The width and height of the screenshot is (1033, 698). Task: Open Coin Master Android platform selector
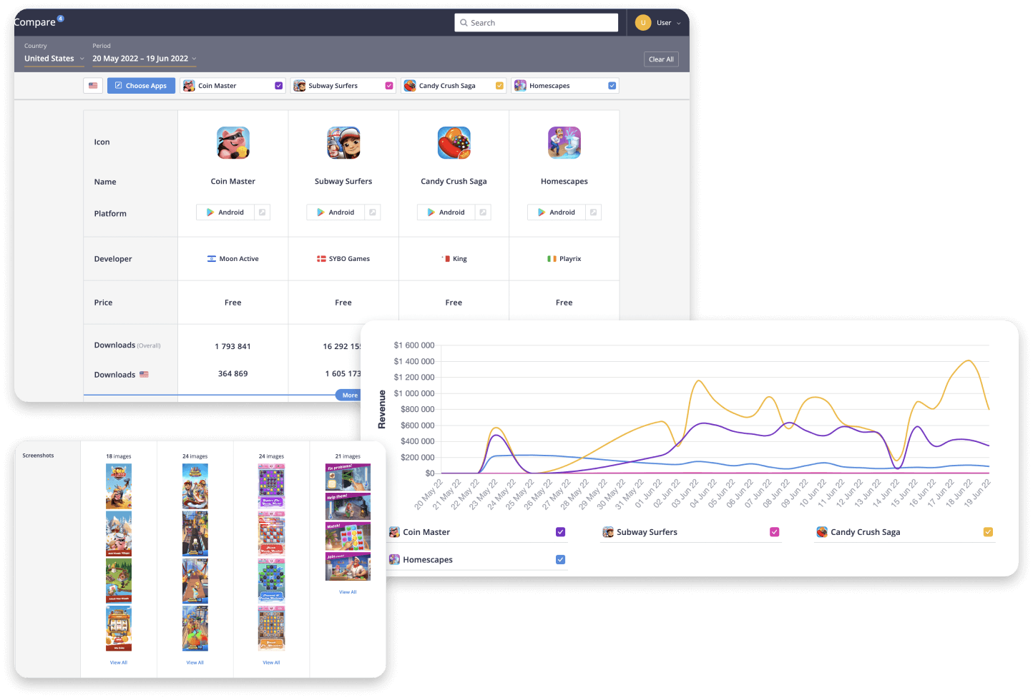click(x=225, y=212)
